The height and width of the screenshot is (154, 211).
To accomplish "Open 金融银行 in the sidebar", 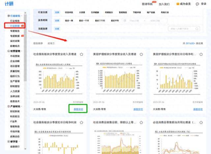I will [x=15, y=146].
